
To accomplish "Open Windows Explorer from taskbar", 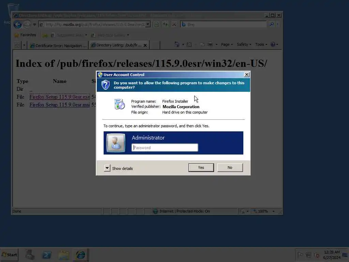I will (x=64, y=254).
